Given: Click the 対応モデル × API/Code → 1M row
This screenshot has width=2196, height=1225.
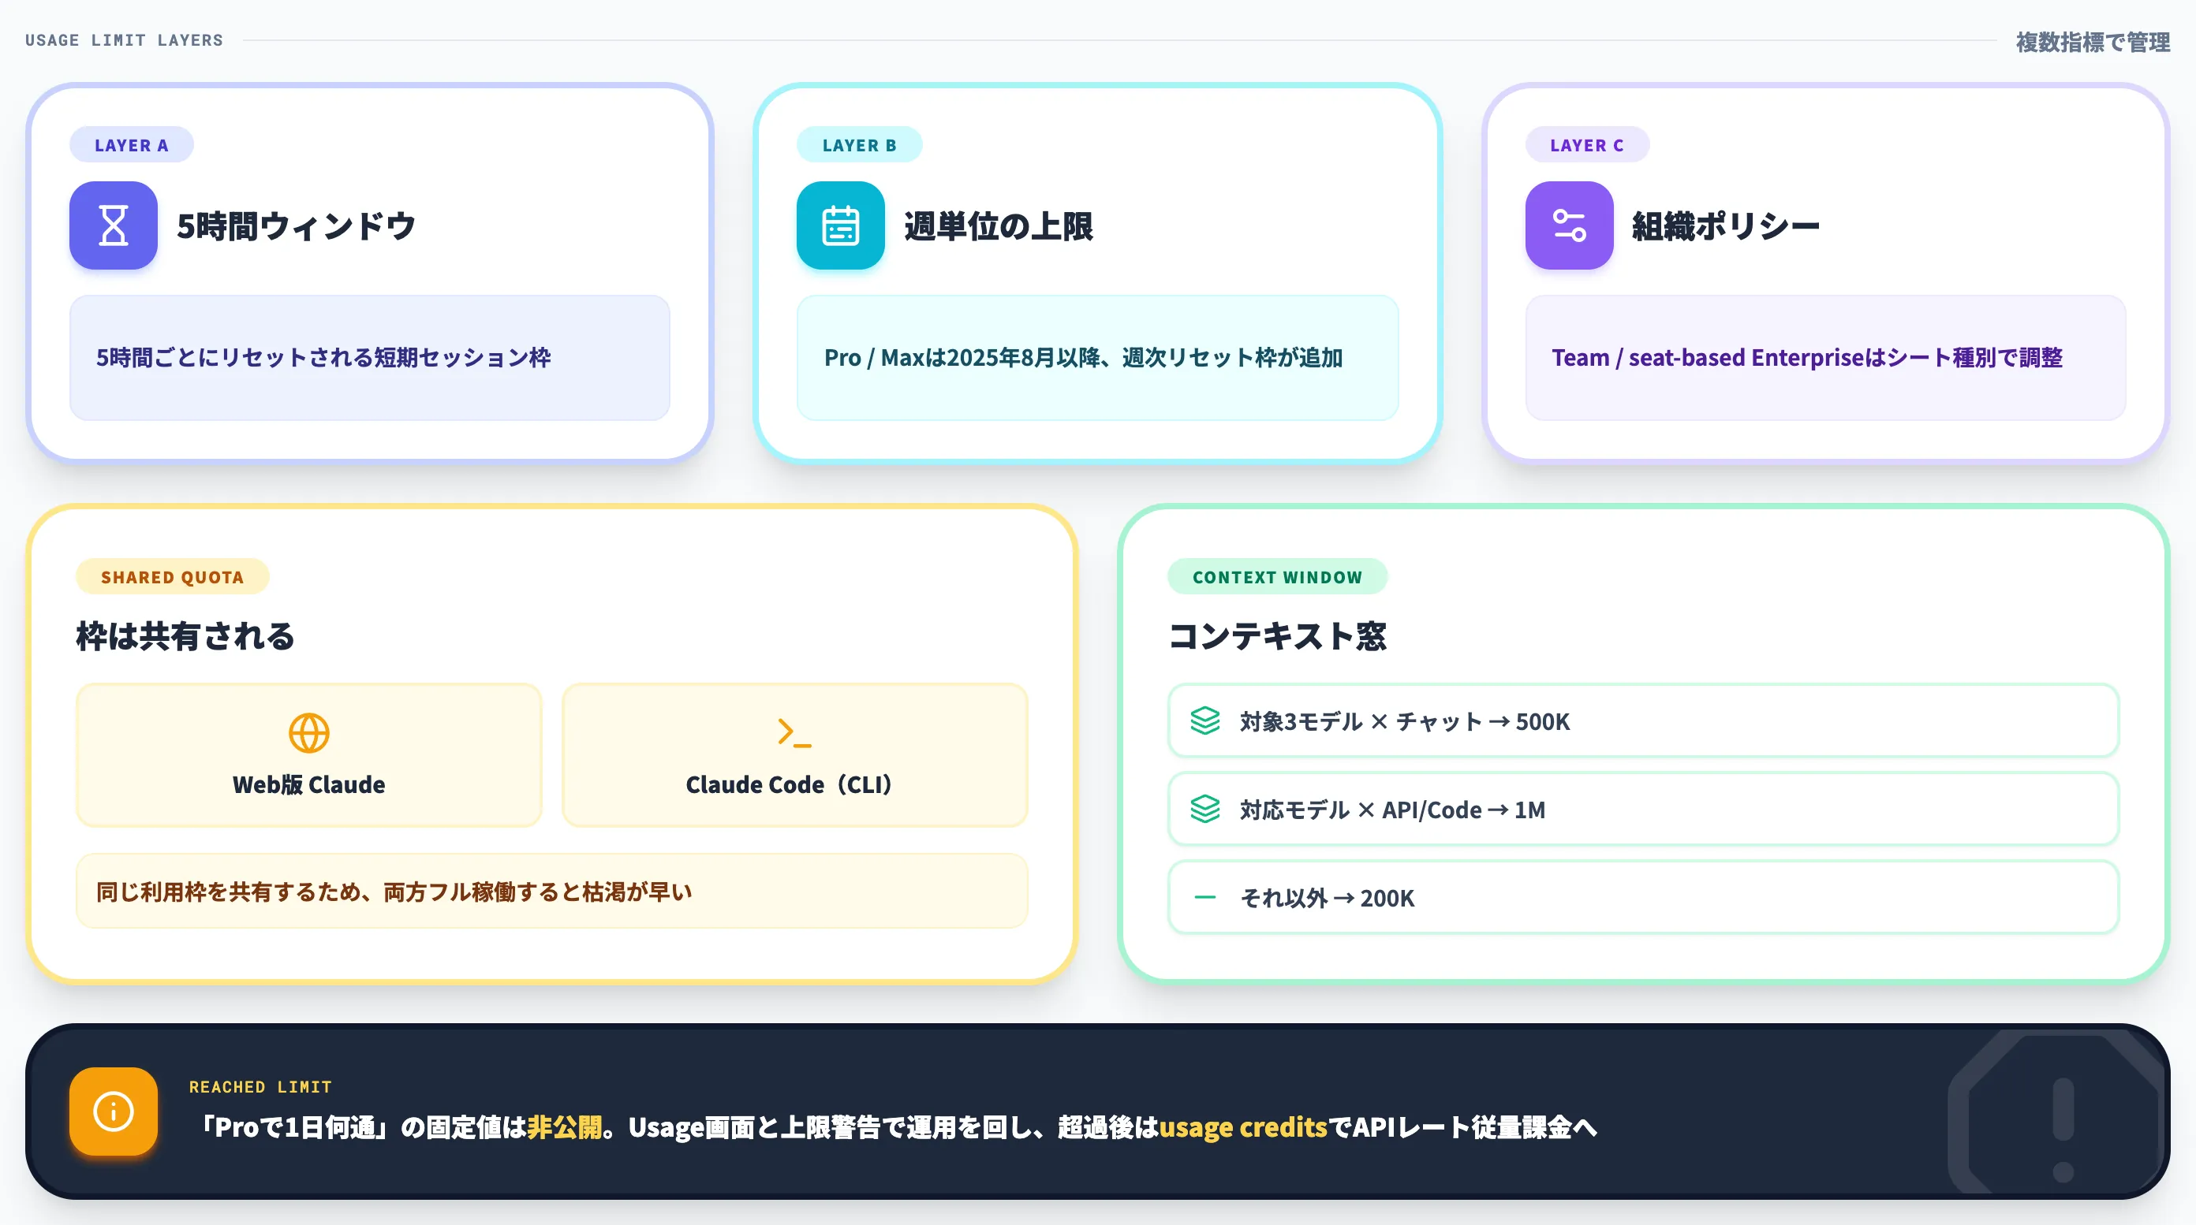Looking at the screenshot, I should (x=1643, y=809).
